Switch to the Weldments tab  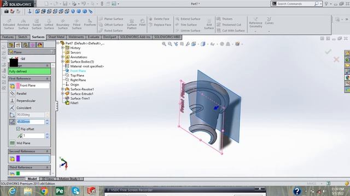(76, 37)
